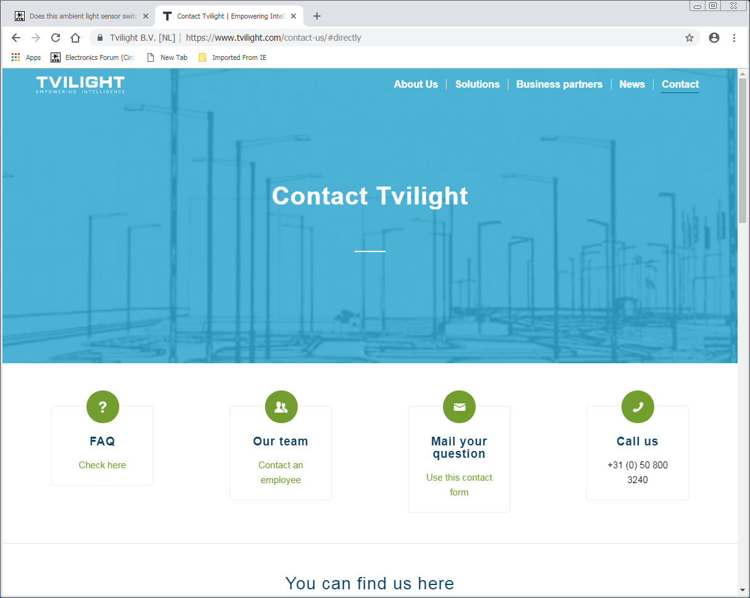Close the ambient light sensor tab

click(146, 16)
